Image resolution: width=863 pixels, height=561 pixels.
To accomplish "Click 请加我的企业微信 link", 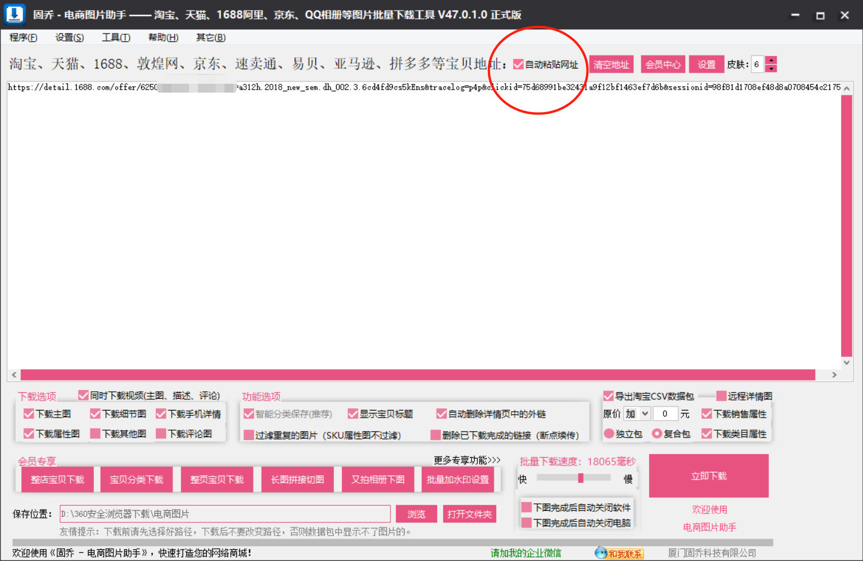I will tap(526, 553).
